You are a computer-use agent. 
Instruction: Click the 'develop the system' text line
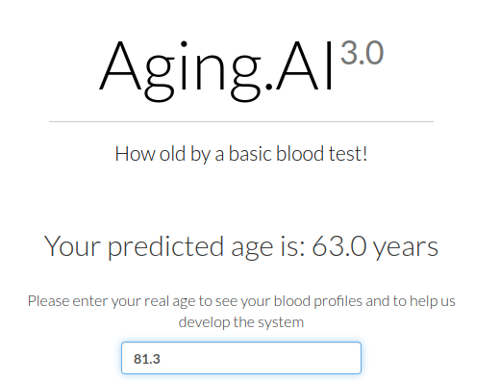coord(241,322)
